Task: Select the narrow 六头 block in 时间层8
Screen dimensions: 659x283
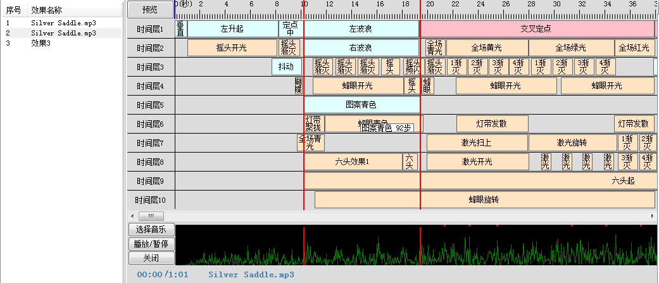Action: click(x=410, y=162)
